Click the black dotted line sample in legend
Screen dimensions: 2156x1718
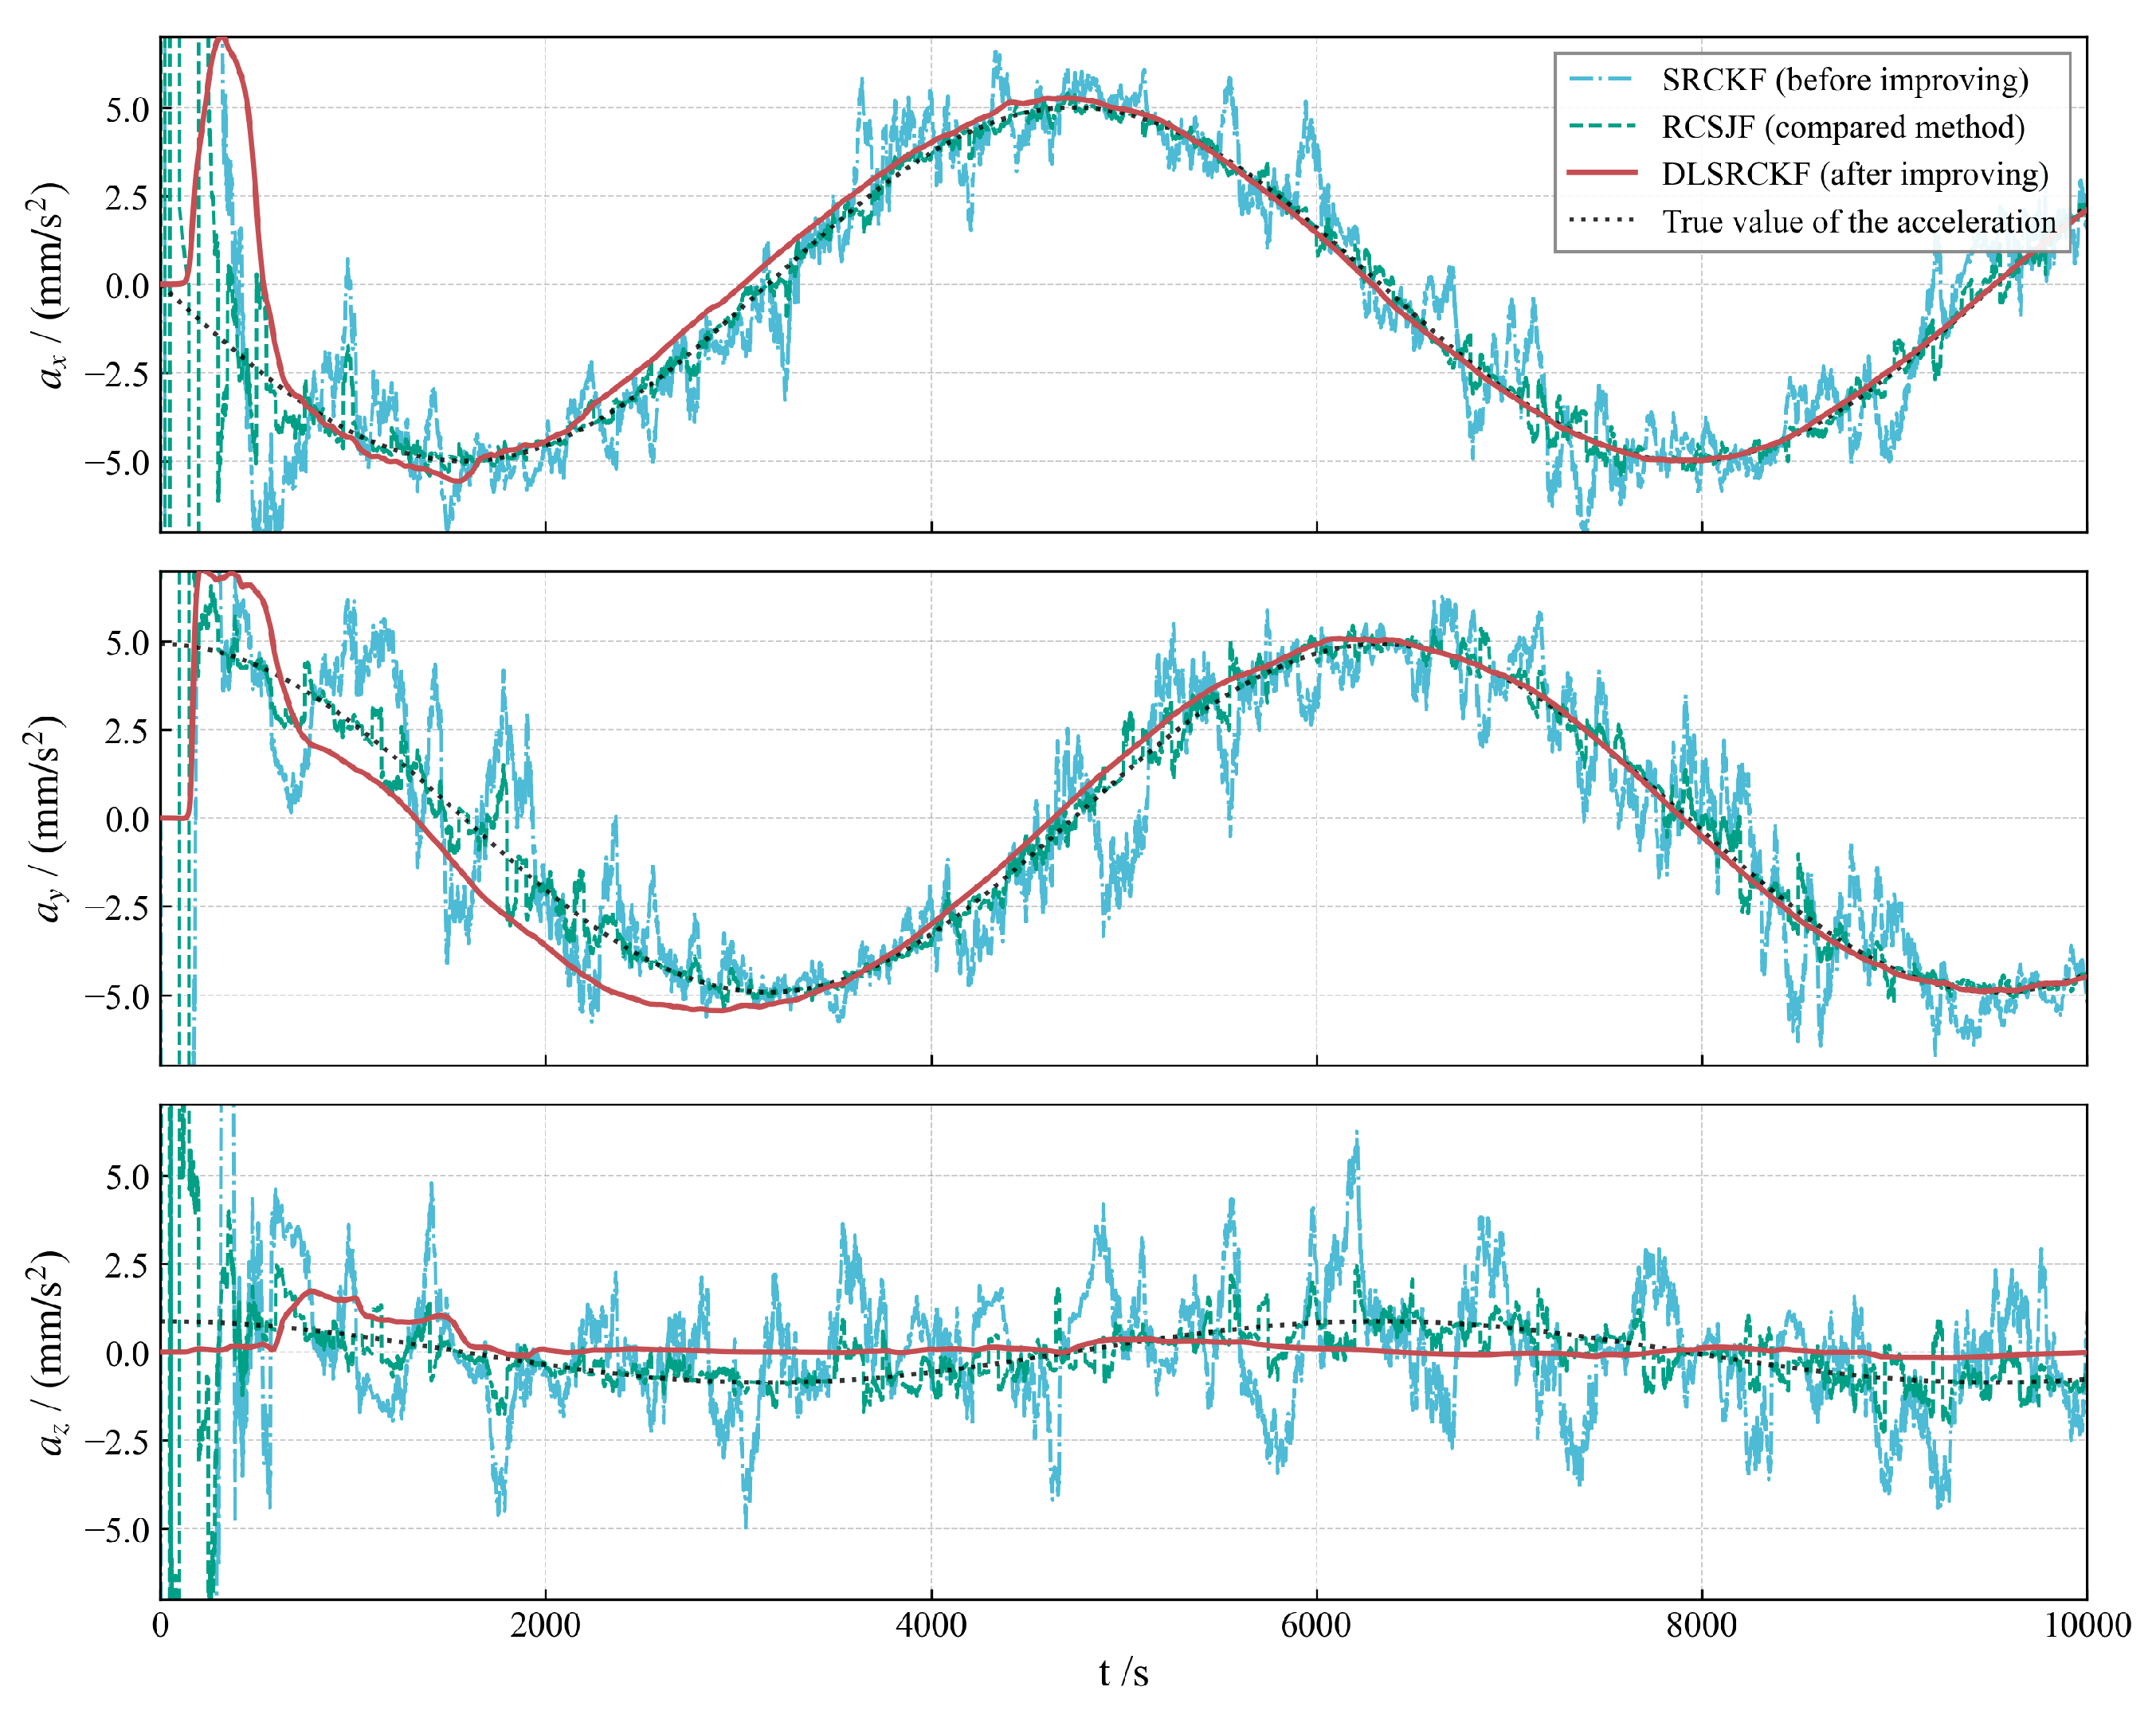click(1602, 220)
